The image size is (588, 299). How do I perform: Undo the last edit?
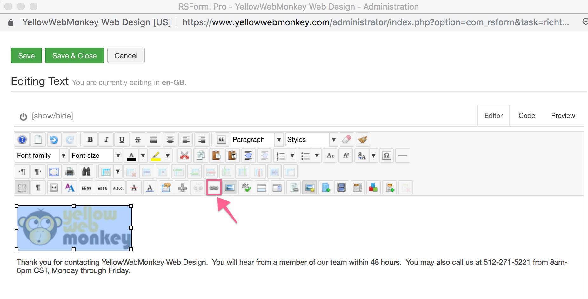point(54,140)
